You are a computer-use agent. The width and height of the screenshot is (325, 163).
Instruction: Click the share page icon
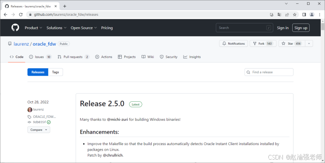287,14
